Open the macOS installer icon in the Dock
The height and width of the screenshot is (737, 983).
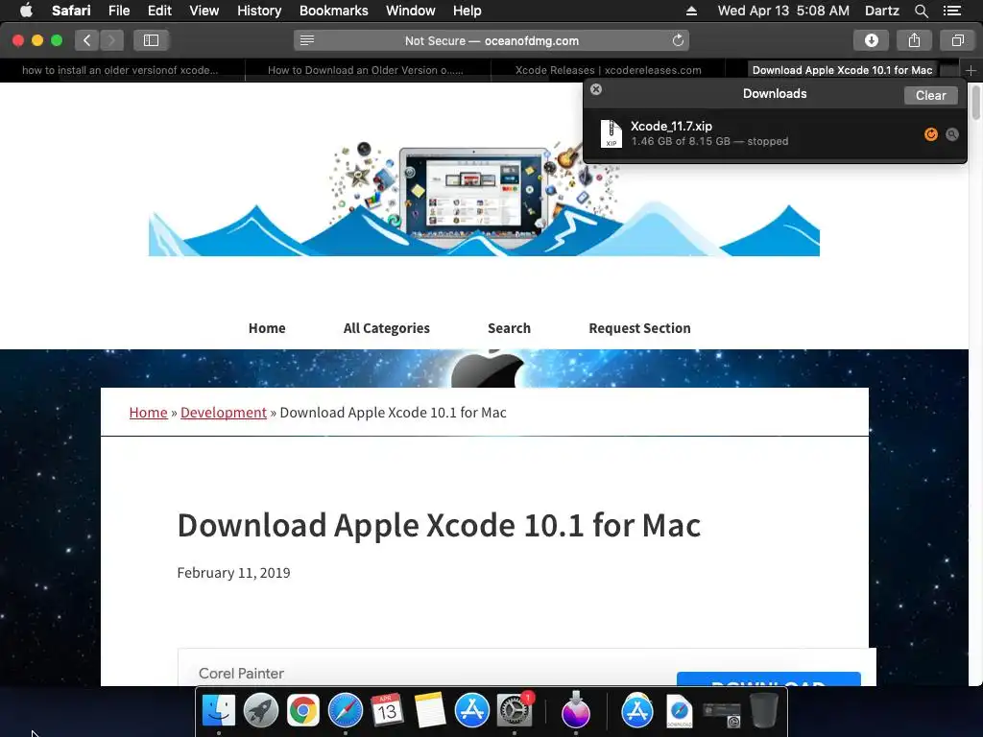(576, 711)
